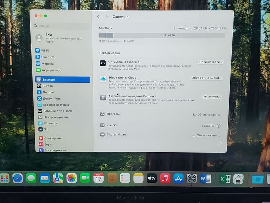This screenshot has width=270, height=203.
Task: Open FaceTime from the Dock
Action: click(x=85, y=178)
